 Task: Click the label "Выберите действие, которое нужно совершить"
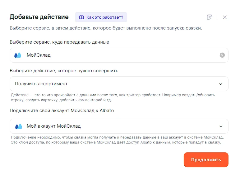tap(64, 71)
